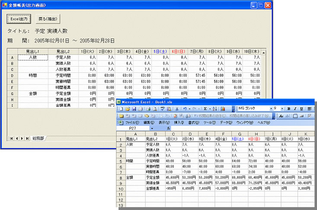The image size is (317, 210).
Task: Click the Print icon in Excel toolbar
Action: click(148, 109)
